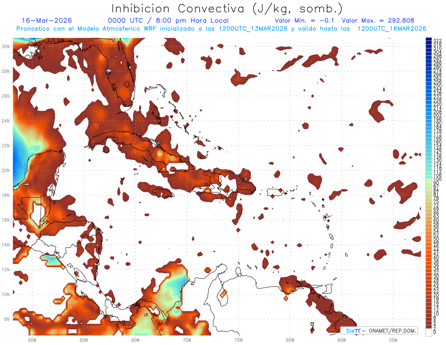This screenshot has height=345, width=446.
Task: Click the '10N' latitude label
Action: click(x=6, y=294)
